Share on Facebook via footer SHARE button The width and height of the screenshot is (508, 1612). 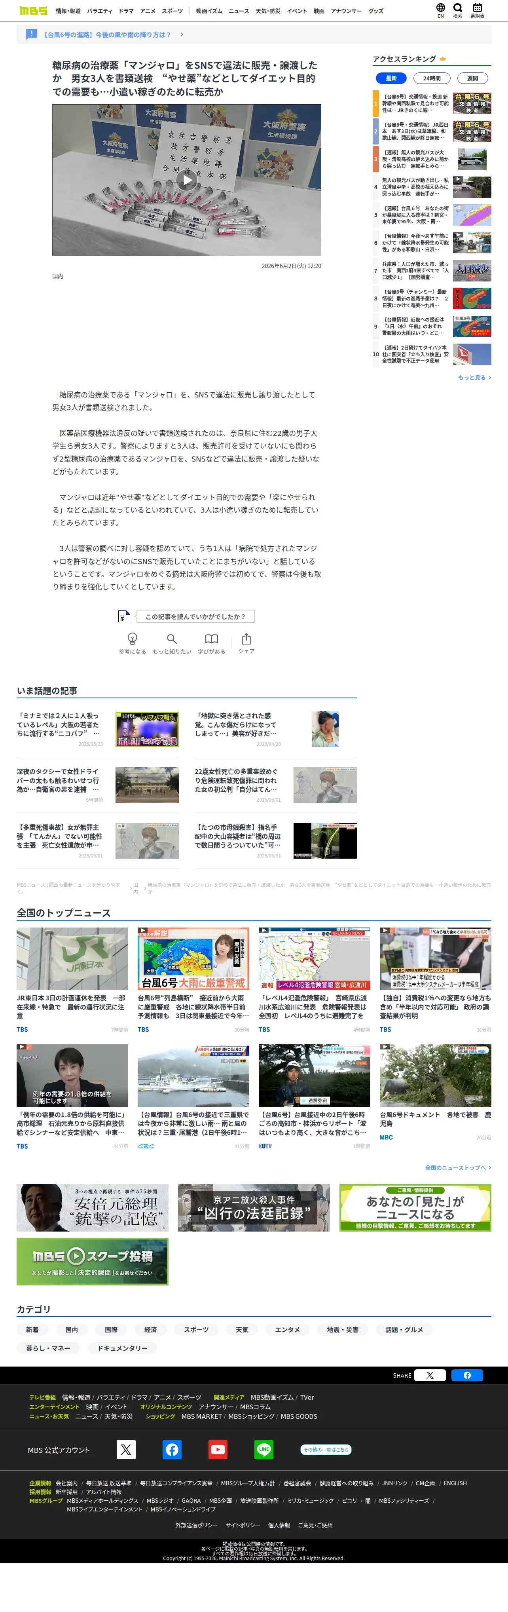[467, 1375]
